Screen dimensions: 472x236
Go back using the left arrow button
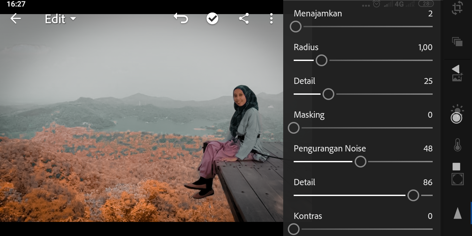[15, 19]
